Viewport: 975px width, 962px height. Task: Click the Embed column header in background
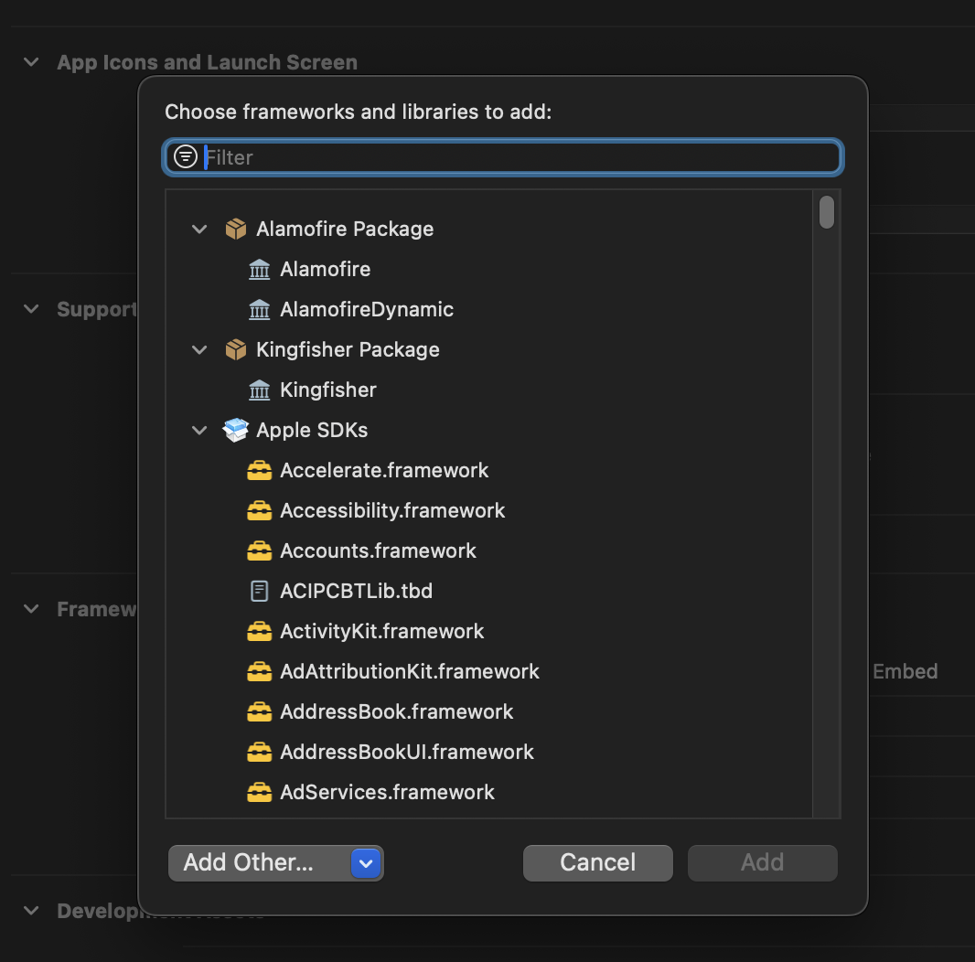(905, 671)
